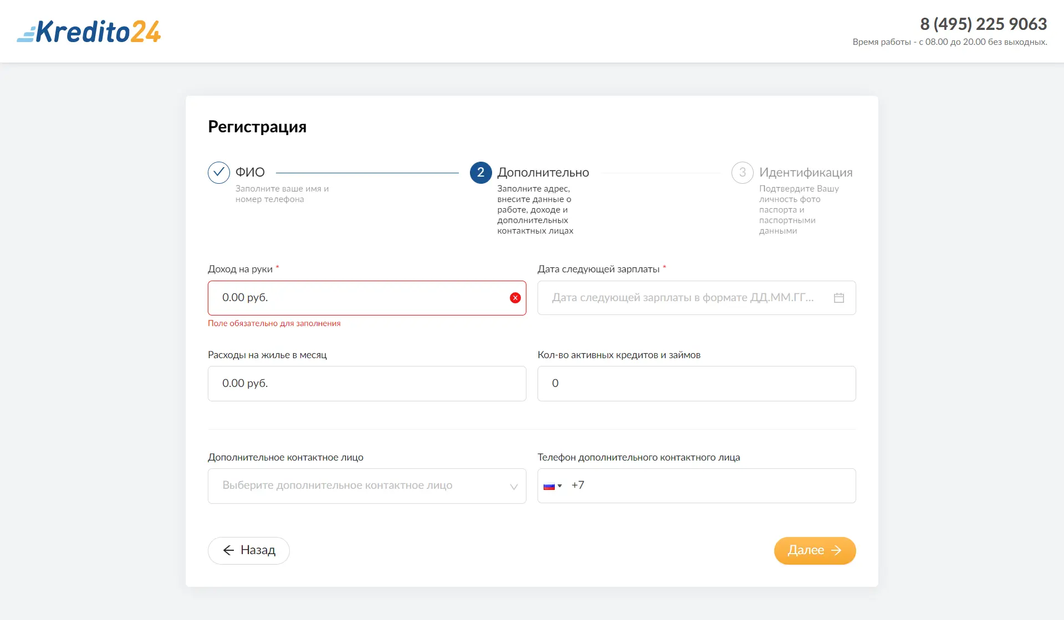Focus the Доход на руки income field
Image resolution: width=1064 pixels, height=620 pixels.
click(367, 298)
